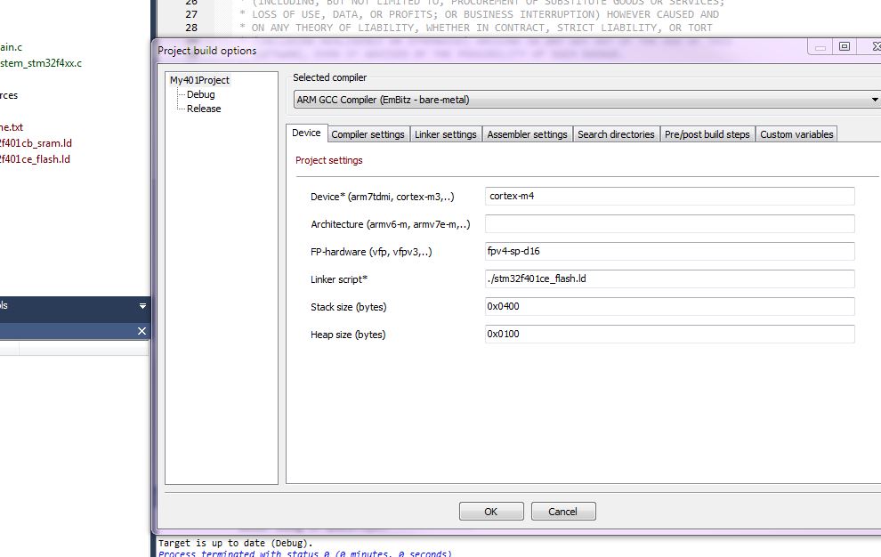Select My401Project in the build target tree
881x557 pixels.
tap(199, 80)
